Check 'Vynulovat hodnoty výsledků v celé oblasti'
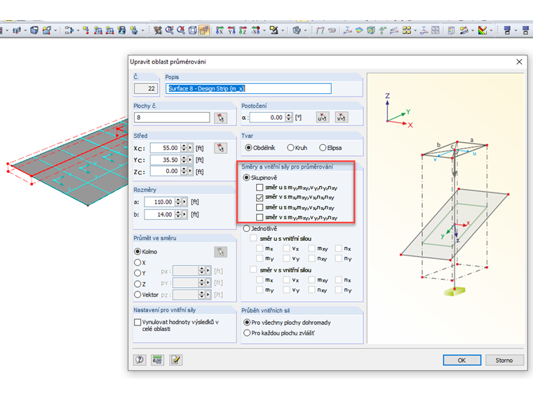Viewport: 533px width, 399px height. (x=137, y=322)
